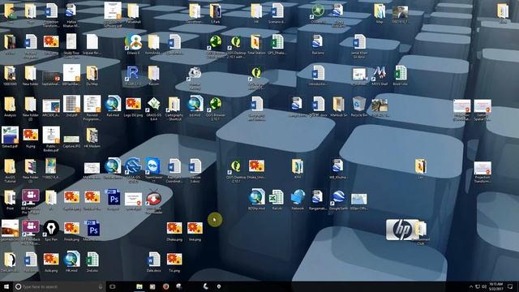519x292 pixels.
Task: Open the Du Map folder
Action: pyautogui.click(x=92, y=74)
